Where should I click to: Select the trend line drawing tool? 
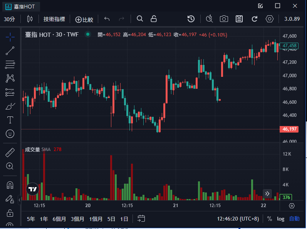tap(10, 51)
